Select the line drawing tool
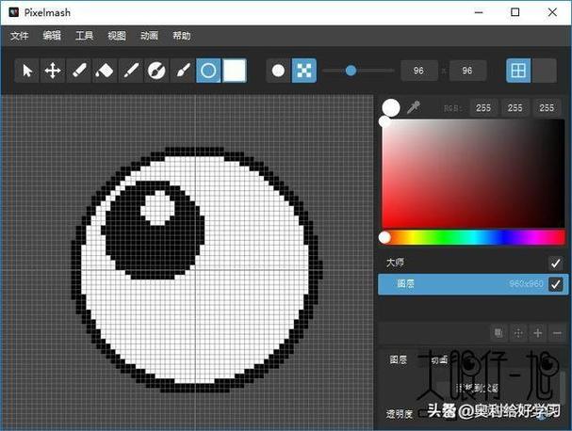 pyautogui.click(x=131, y=71)
